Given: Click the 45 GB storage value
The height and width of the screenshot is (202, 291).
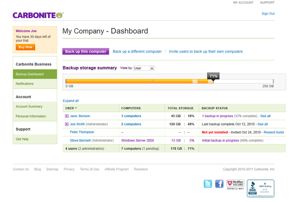Looking at the screenshot, I should coord(176,116).
